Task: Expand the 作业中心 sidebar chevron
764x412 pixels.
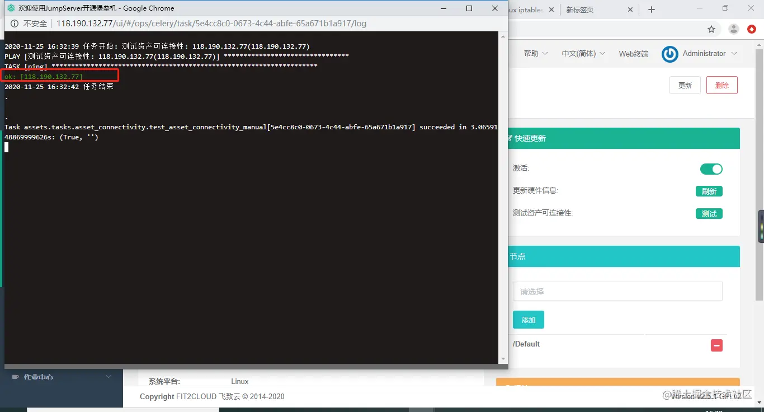Action: tap(109, 377)
